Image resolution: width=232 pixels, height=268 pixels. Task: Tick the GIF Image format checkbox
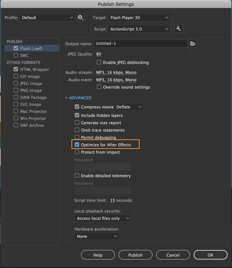pos(16,76)
